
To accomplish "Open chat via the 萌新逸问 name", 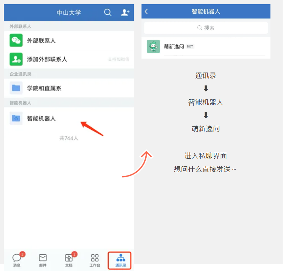I will pyautogui.click(x=174, y=46).
